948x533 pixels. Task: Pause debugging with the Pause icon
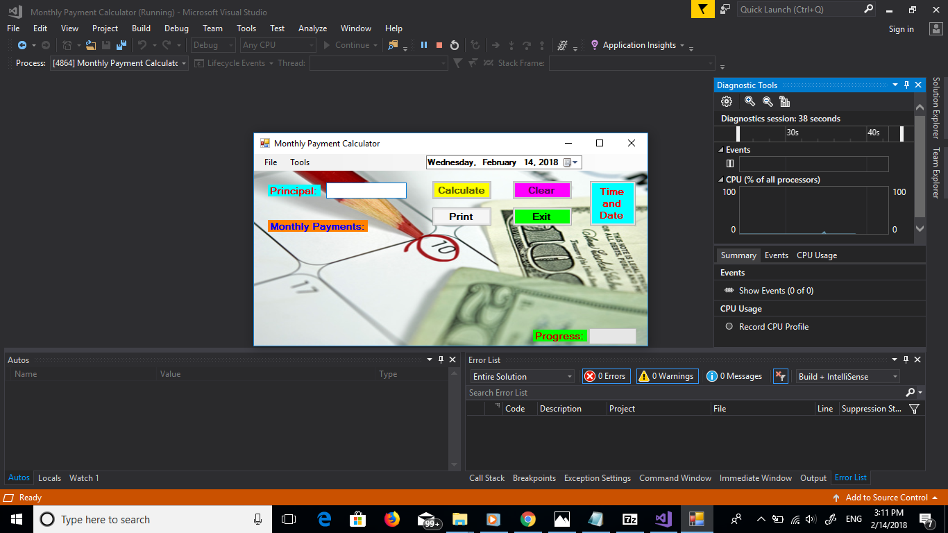click(x=424, y=44)
